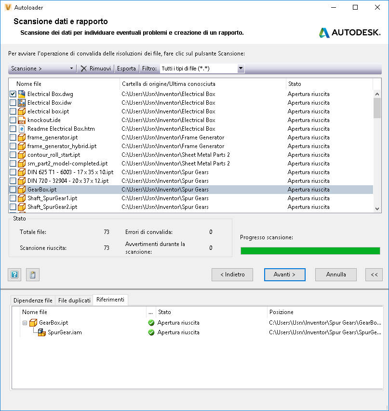The width and height of the screenshot is (389, 411).
Task: Select the Shaft_SpurGear1.ipt row name
Action: pyautogui.click(x=53, y=198)
